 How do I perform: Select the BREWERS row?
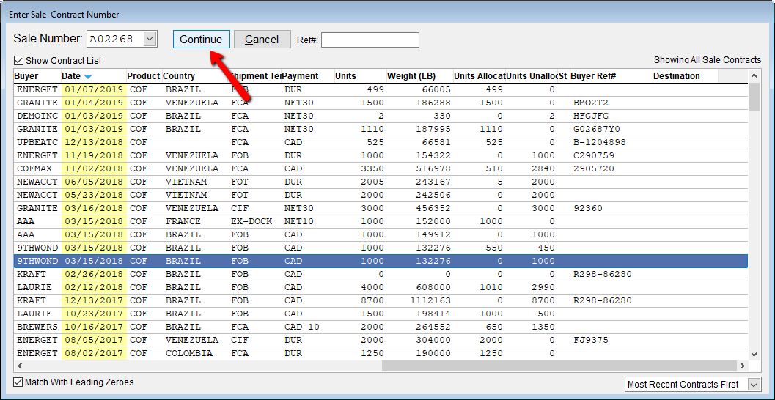[x=381, y=327]
